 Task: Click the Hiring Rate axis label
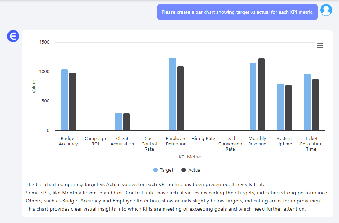(x=203, y=139)
